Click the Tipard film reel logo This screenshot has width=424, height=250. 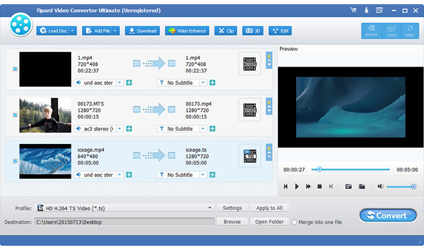coord(21,25)
